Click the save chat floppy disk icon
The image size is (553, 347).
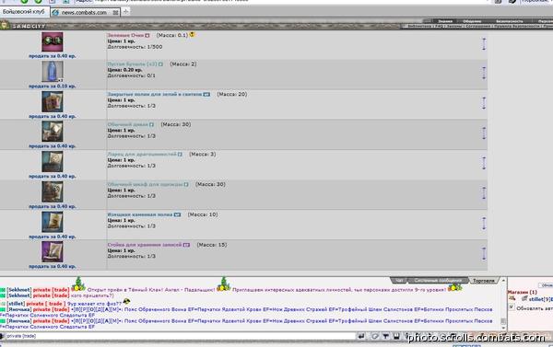pos(396,337)
